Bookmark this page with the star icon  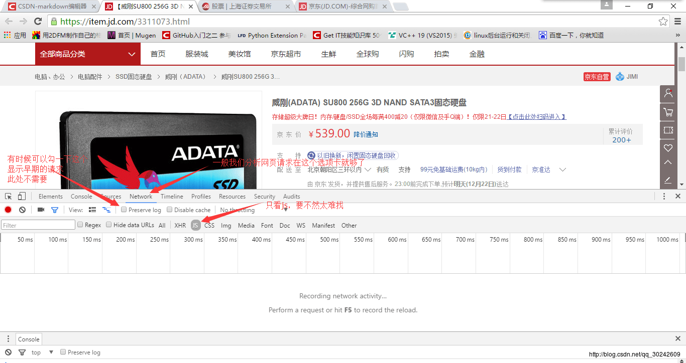click(x=663, y=22)
